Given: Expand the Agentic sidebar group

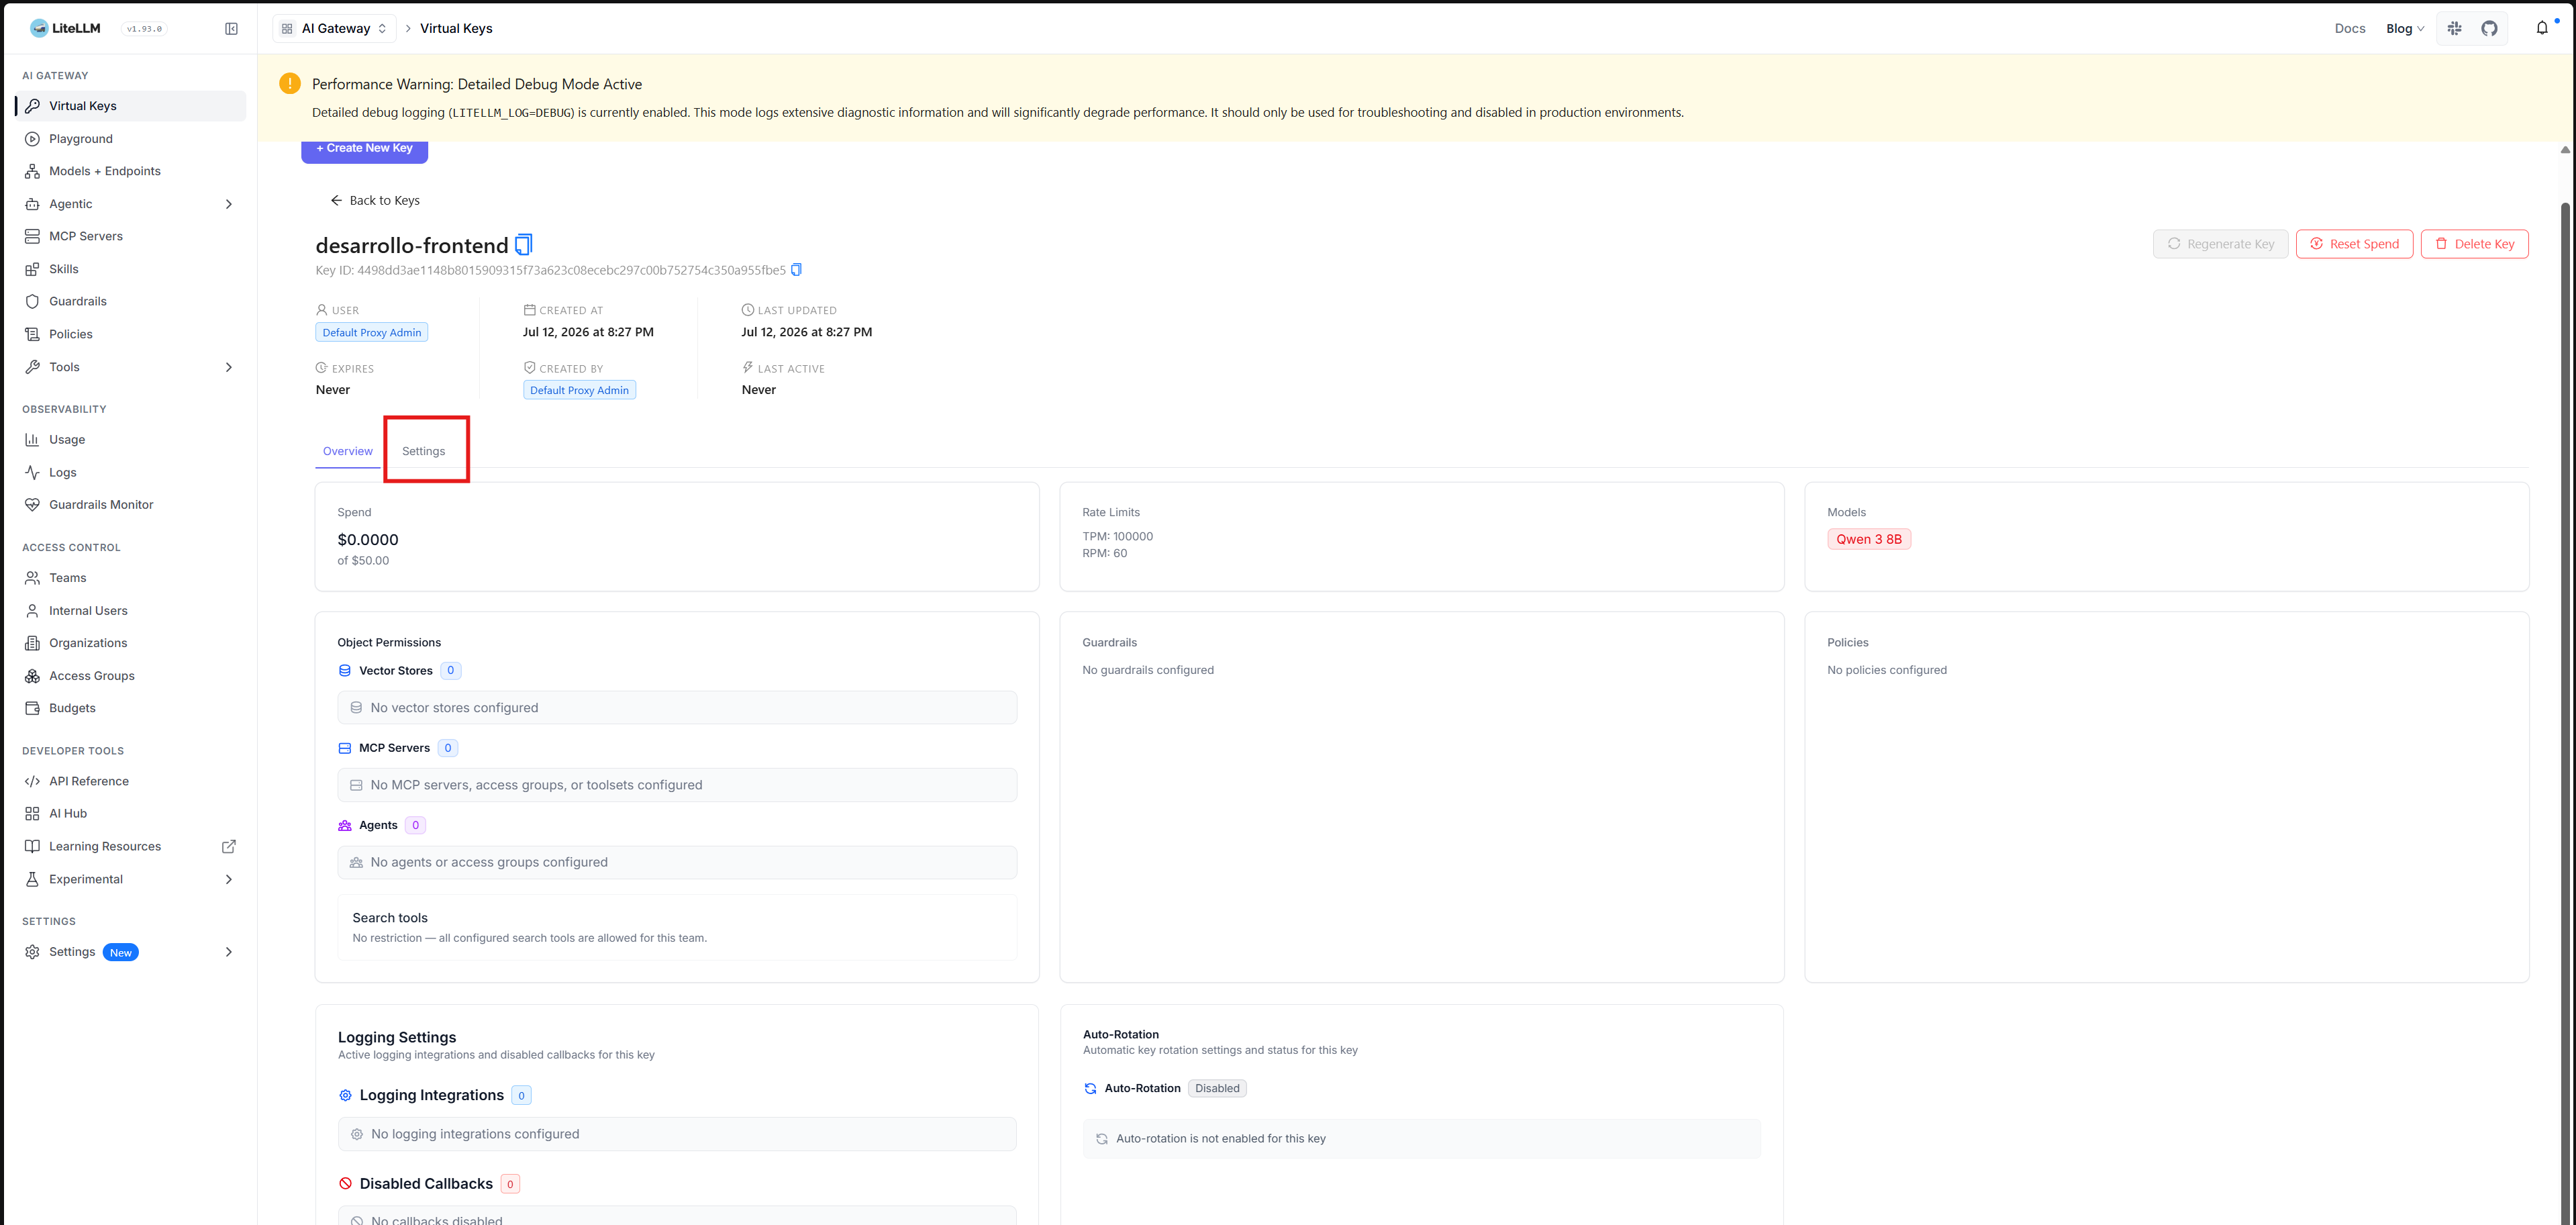Looking at the screenshot, I should (130, 204).
